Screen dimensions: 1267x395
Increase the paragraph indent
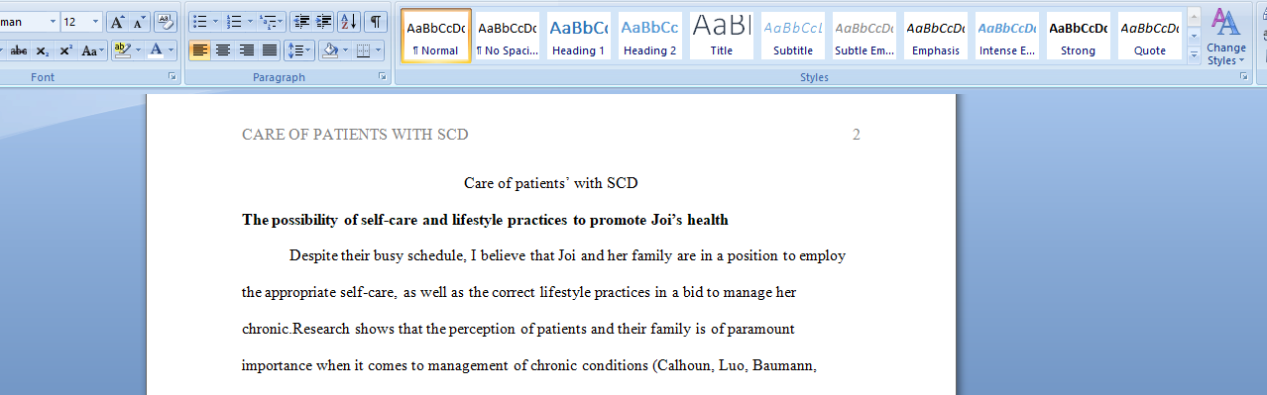(x=324, y=21)
